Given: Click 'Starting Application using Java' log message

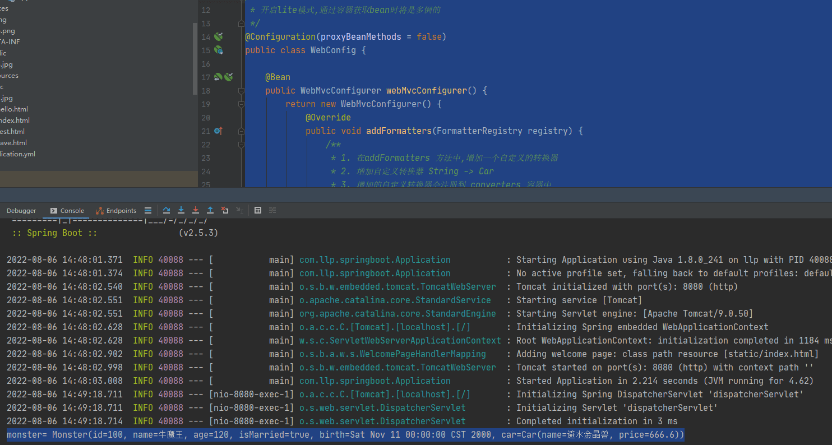Looking at the screenshot, I should tap(674, 260).
